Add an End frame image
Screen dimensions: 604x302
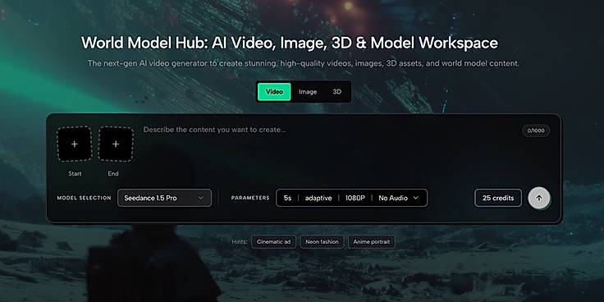click(x=116, y=144)
